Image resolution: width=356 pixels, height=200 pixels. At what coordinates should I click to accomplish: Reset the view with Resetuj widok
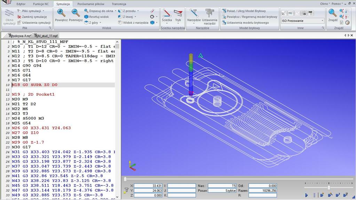(96, 17)
